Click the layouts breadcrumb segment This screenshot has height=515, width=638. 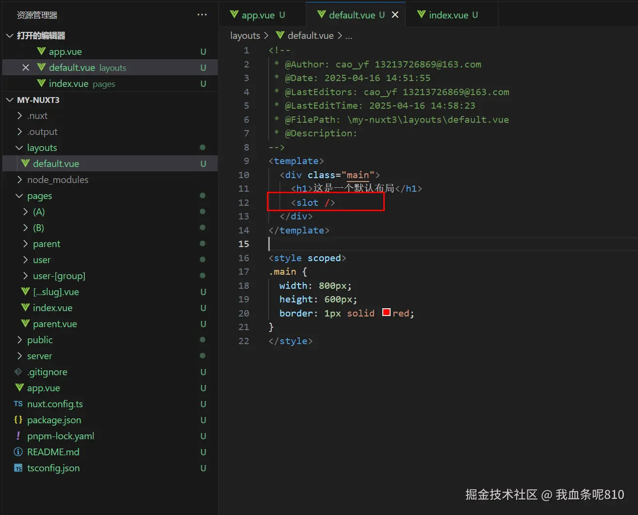coord(245,35)
